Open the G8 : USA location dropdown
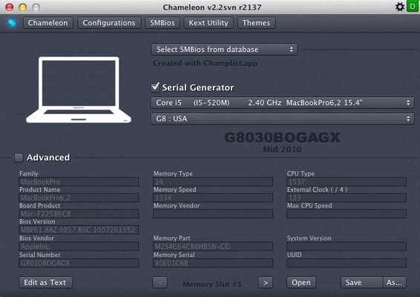This screenshot has height=297, width=420. click(282, 119)
